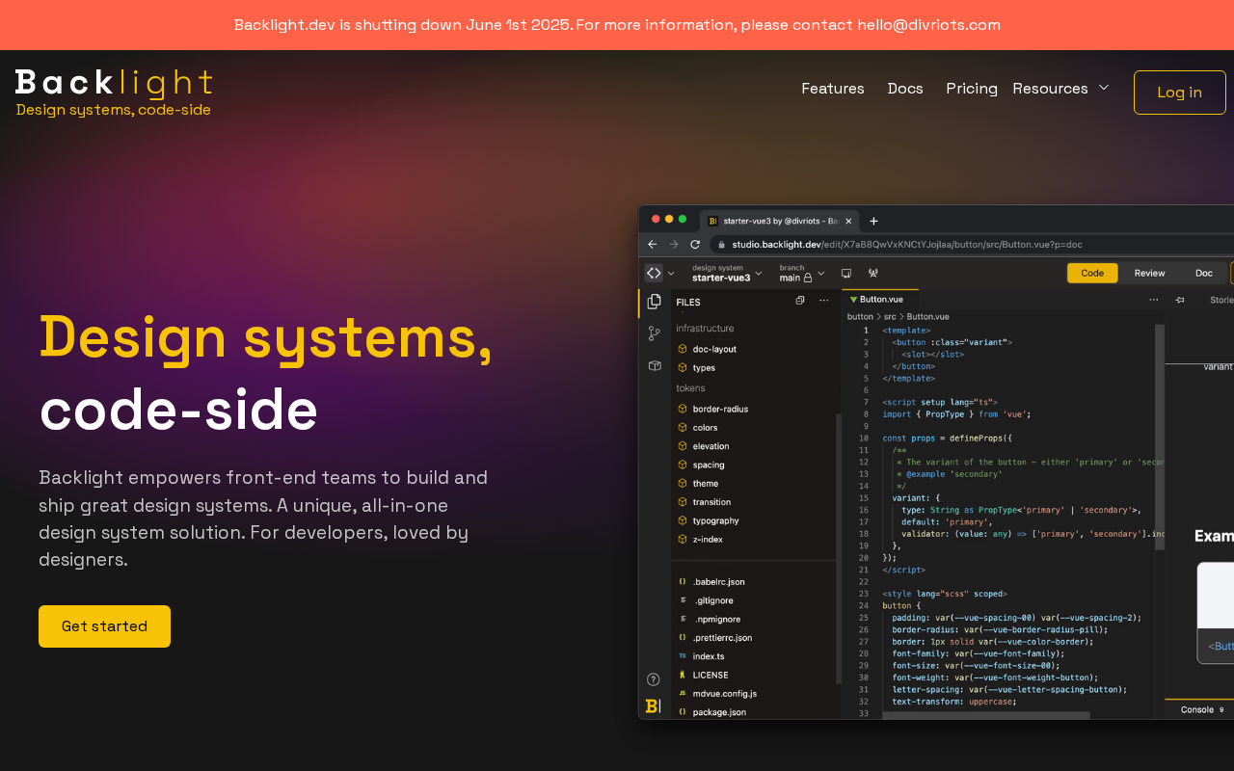Select the Button.vue editor tab
This screenshot has width=1234, height=771.
click(x=880, y=300)
